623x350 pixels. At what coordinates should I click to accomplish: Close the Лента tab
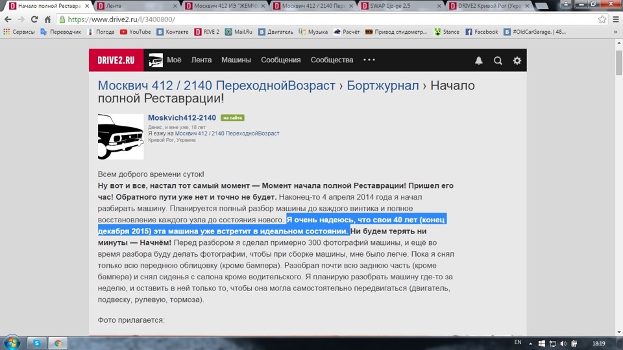(175, 6)
